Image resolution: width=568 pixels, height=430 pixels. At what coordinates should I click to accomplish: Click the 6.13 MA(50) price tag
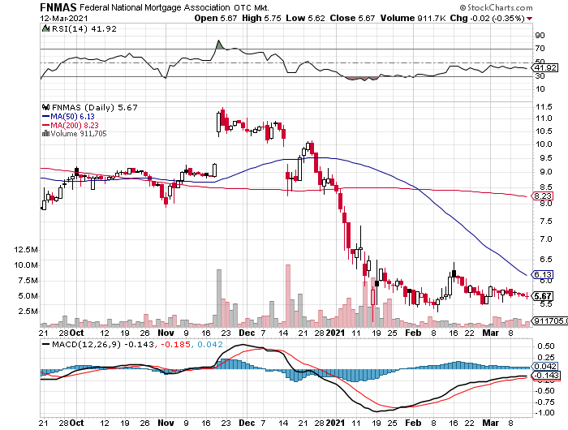point(543,274)
